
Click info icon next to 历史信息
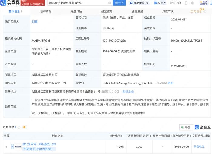click(205, 11)
